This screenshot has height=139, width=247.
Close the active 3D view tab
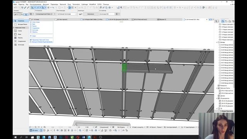coord(207,19)
